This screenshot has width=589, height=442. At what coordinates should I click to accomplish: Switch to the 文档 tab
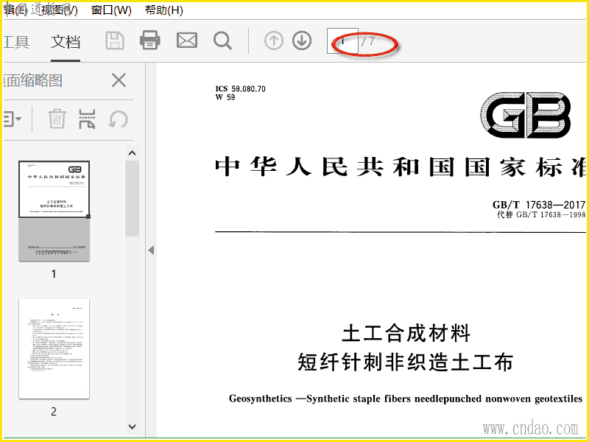(66, 41)
